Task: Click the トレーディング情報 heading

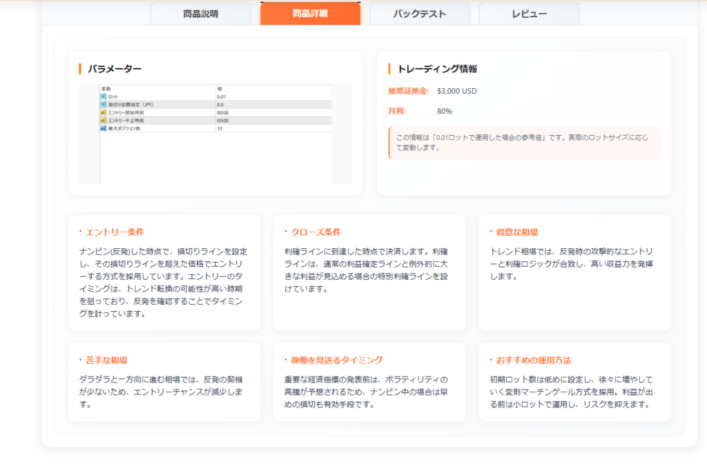Action: tap(437, 69)
